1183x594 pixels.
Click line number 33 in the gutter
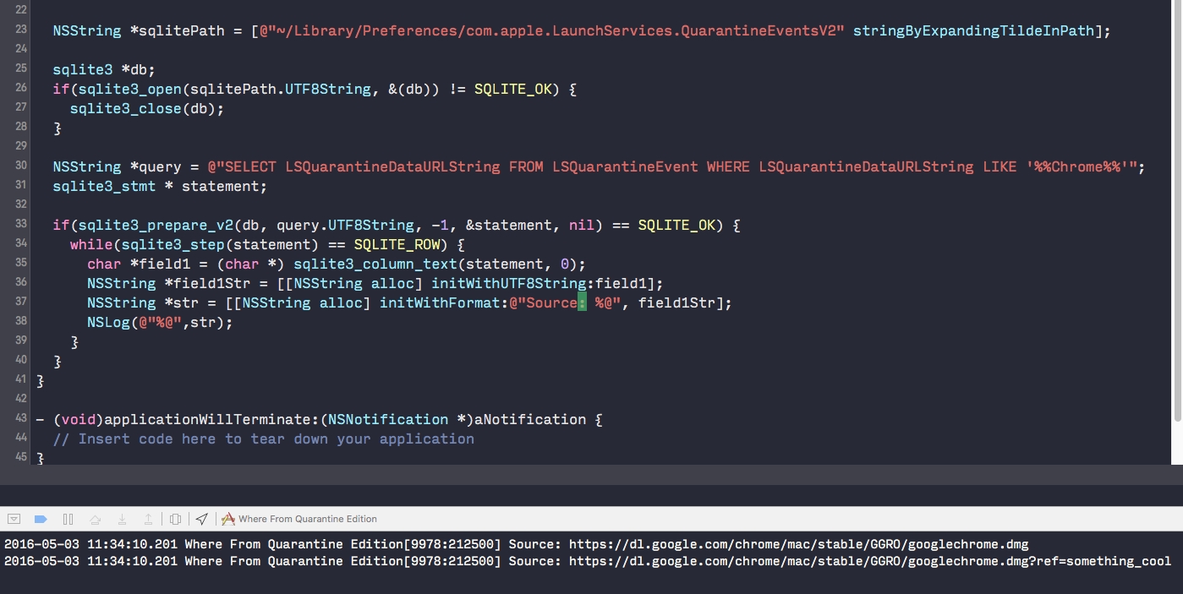pyautogui.click(x=20, y=224)
